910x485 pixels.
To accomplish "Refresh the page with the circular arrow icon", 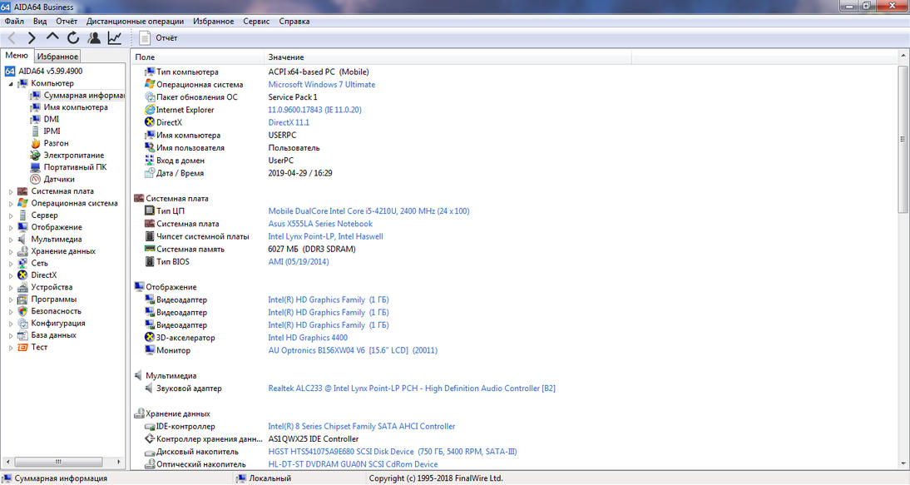I will pos(73,37).
